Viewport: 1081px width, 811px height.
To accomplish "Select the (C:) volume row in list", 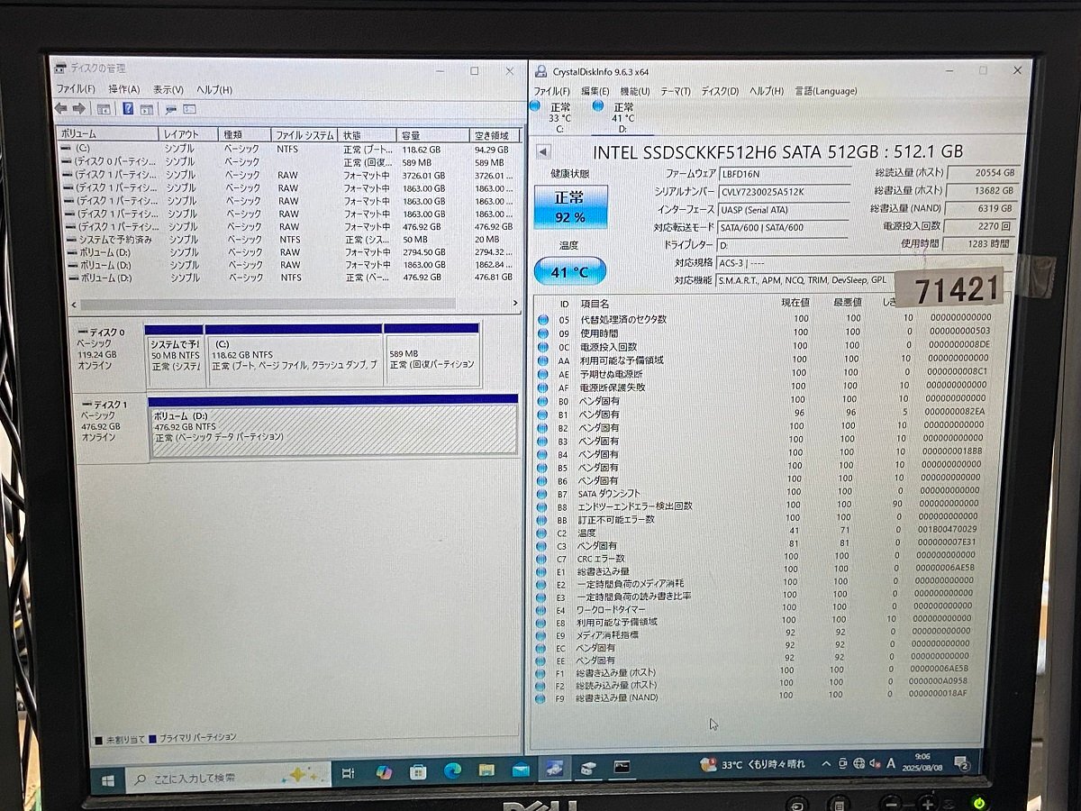I will pos(288,149).
